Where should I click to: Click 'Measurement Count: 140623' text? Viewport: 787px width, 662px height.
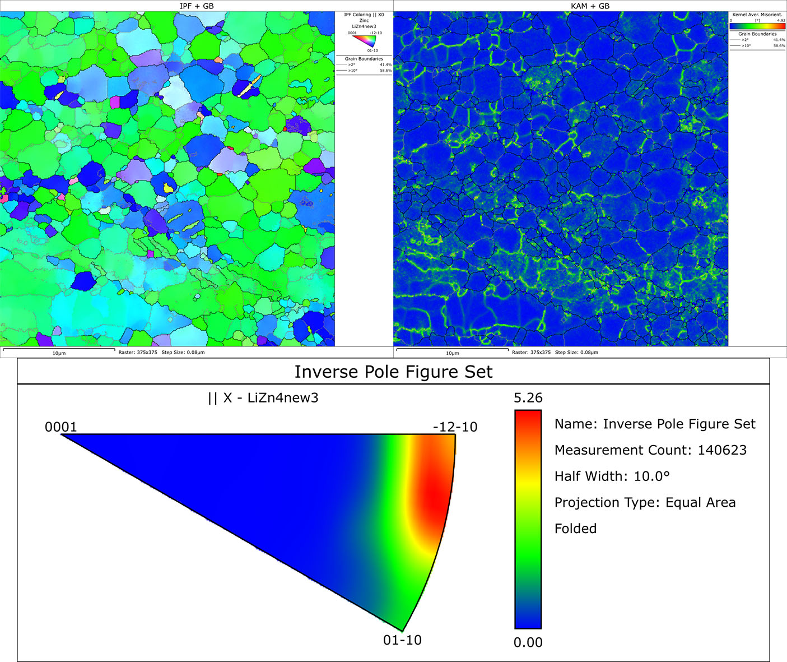pyautogui.click(x=650, y=450)
